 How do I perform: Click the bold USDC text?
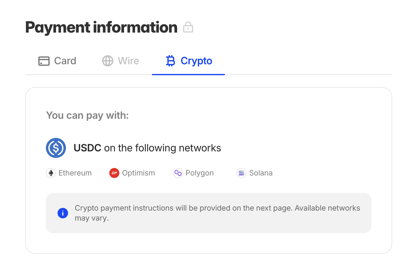pos(87,148)
